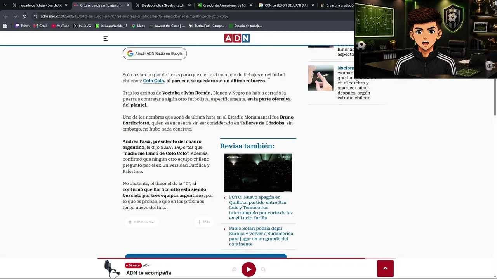This screenshot has width=497, height=279.
Task: Close the Creador de Alineaciones tab
Action: point(251,5)
